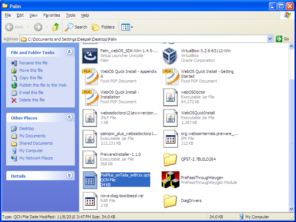Image resolution: width=296 pixels, height=222 pixels.
Task: Go to Desktop in Other Places
Action: tap(27, 128)
